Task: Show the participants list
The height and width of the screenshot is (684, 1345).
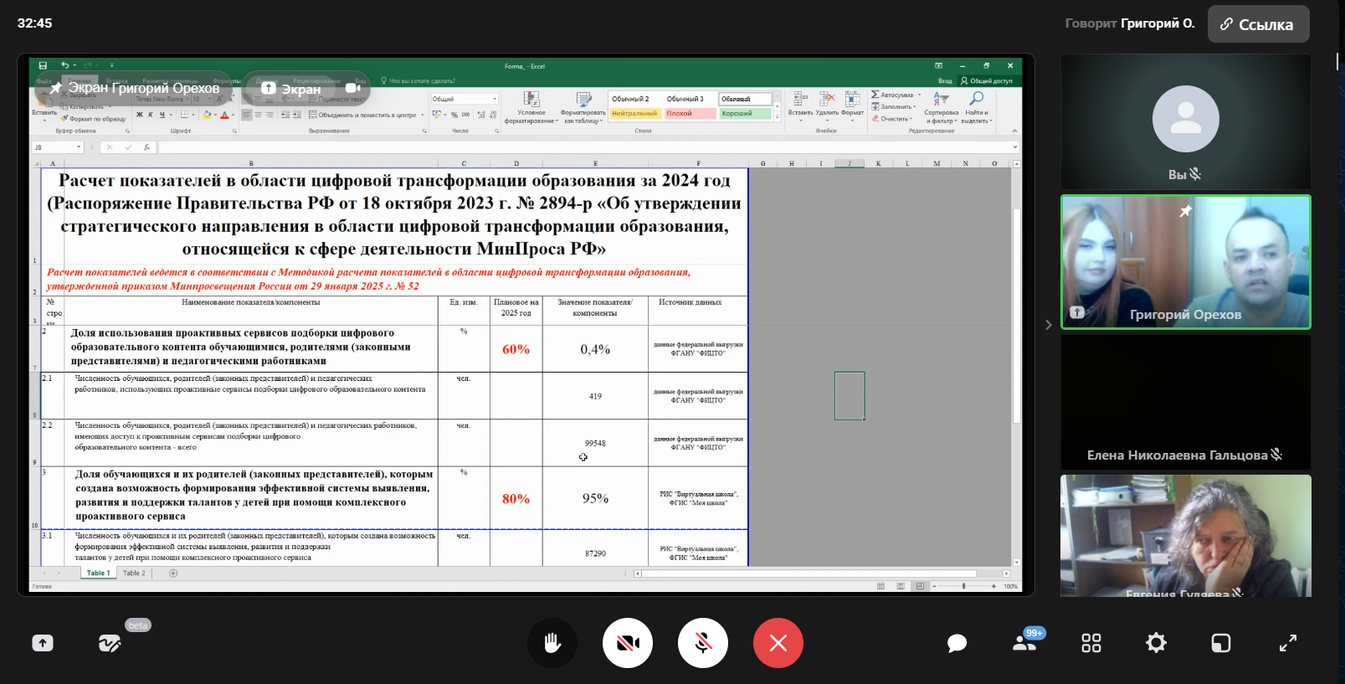Action: pos(1024,643)
